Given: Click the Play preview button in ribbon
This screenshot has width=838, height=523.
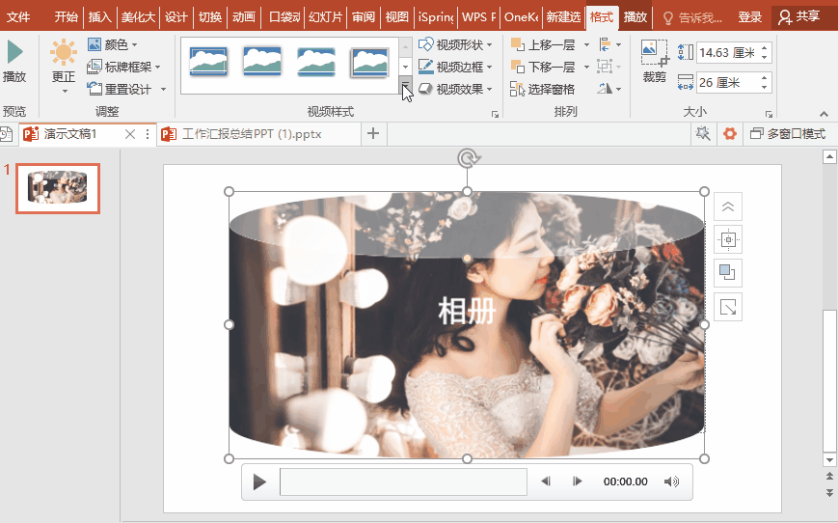Looking at the screenshot, I should point(14,61).
